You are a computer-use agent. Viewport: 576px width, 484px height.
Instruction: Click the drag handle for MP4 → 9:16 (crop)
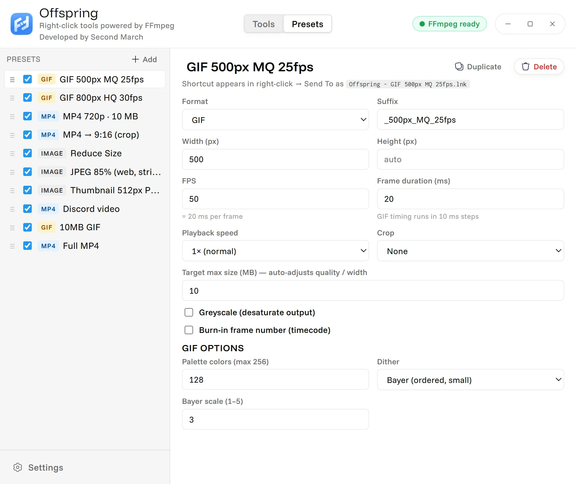coord(12,135)
